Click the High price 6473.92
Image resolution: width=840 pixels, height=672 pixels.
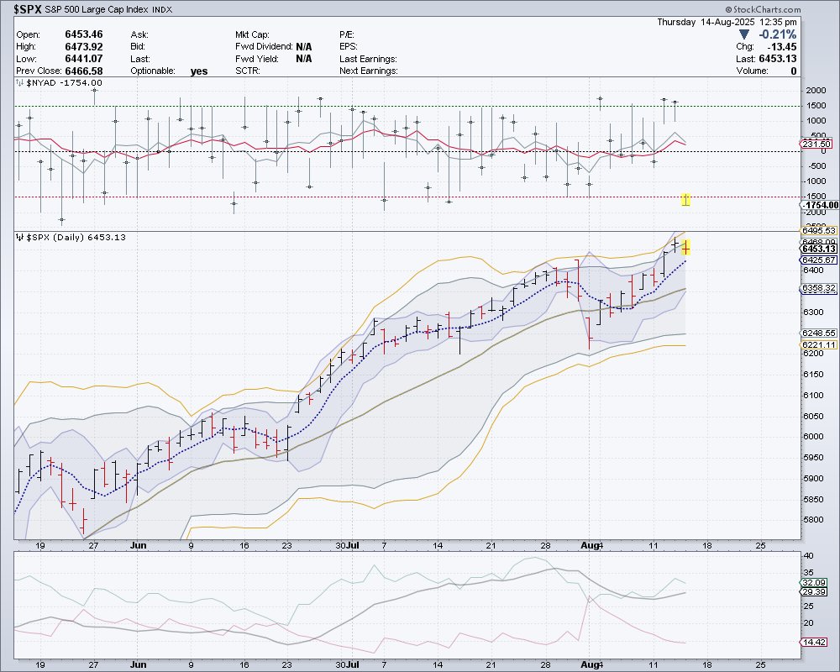click(83, 47)
